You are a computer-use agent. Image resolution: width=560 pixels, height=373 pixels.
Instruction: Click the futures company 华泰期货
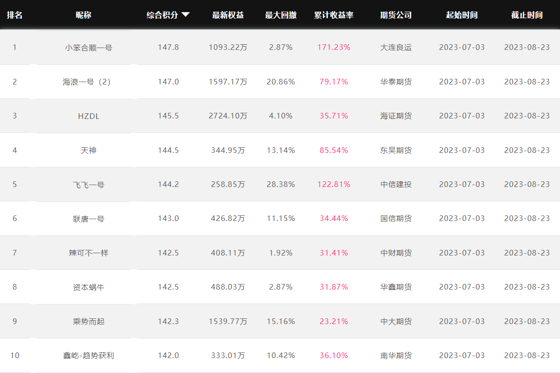pyautogui.click(x=396, y=82)
